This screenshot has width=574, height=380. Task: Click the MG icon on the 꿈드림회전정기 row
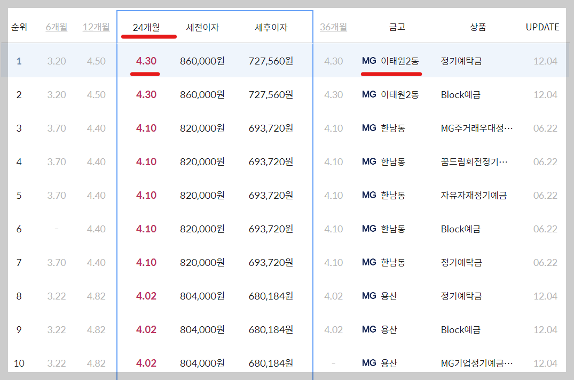pos(368,161)
